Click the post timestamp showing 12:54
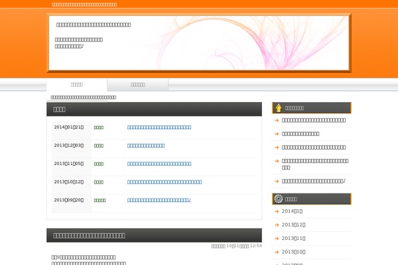This screenshot has height=265, width=398. 237,246
